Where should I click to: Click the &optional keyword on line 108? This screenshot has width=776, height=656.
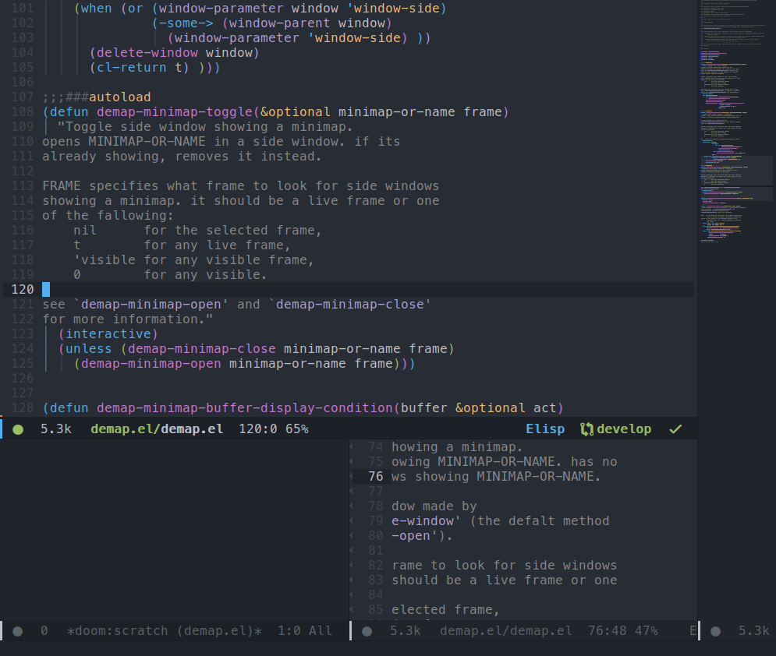click(x=295, y=112)
